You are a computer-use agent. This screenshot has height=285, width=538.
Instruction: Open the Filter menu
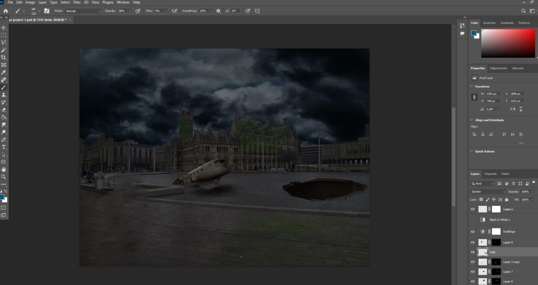pyautogui.click(x=77, y=3)
